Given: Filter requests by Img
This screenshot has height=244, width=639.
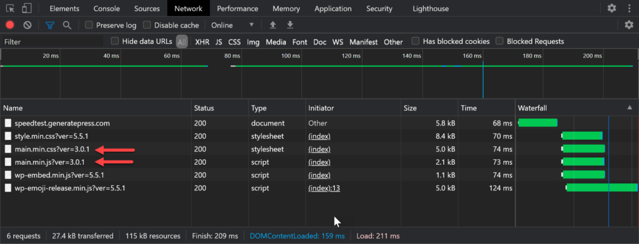Looking at the screenshot, I should pyautogui.click(x=253, y=42).
